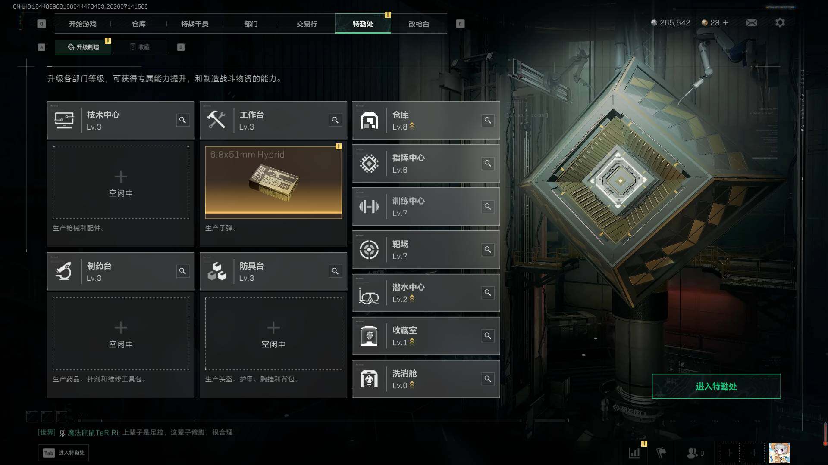The width and height of the screenshot is (828, 465).
Task: Click the player avatar portrait
Action: tap(779, 453)
